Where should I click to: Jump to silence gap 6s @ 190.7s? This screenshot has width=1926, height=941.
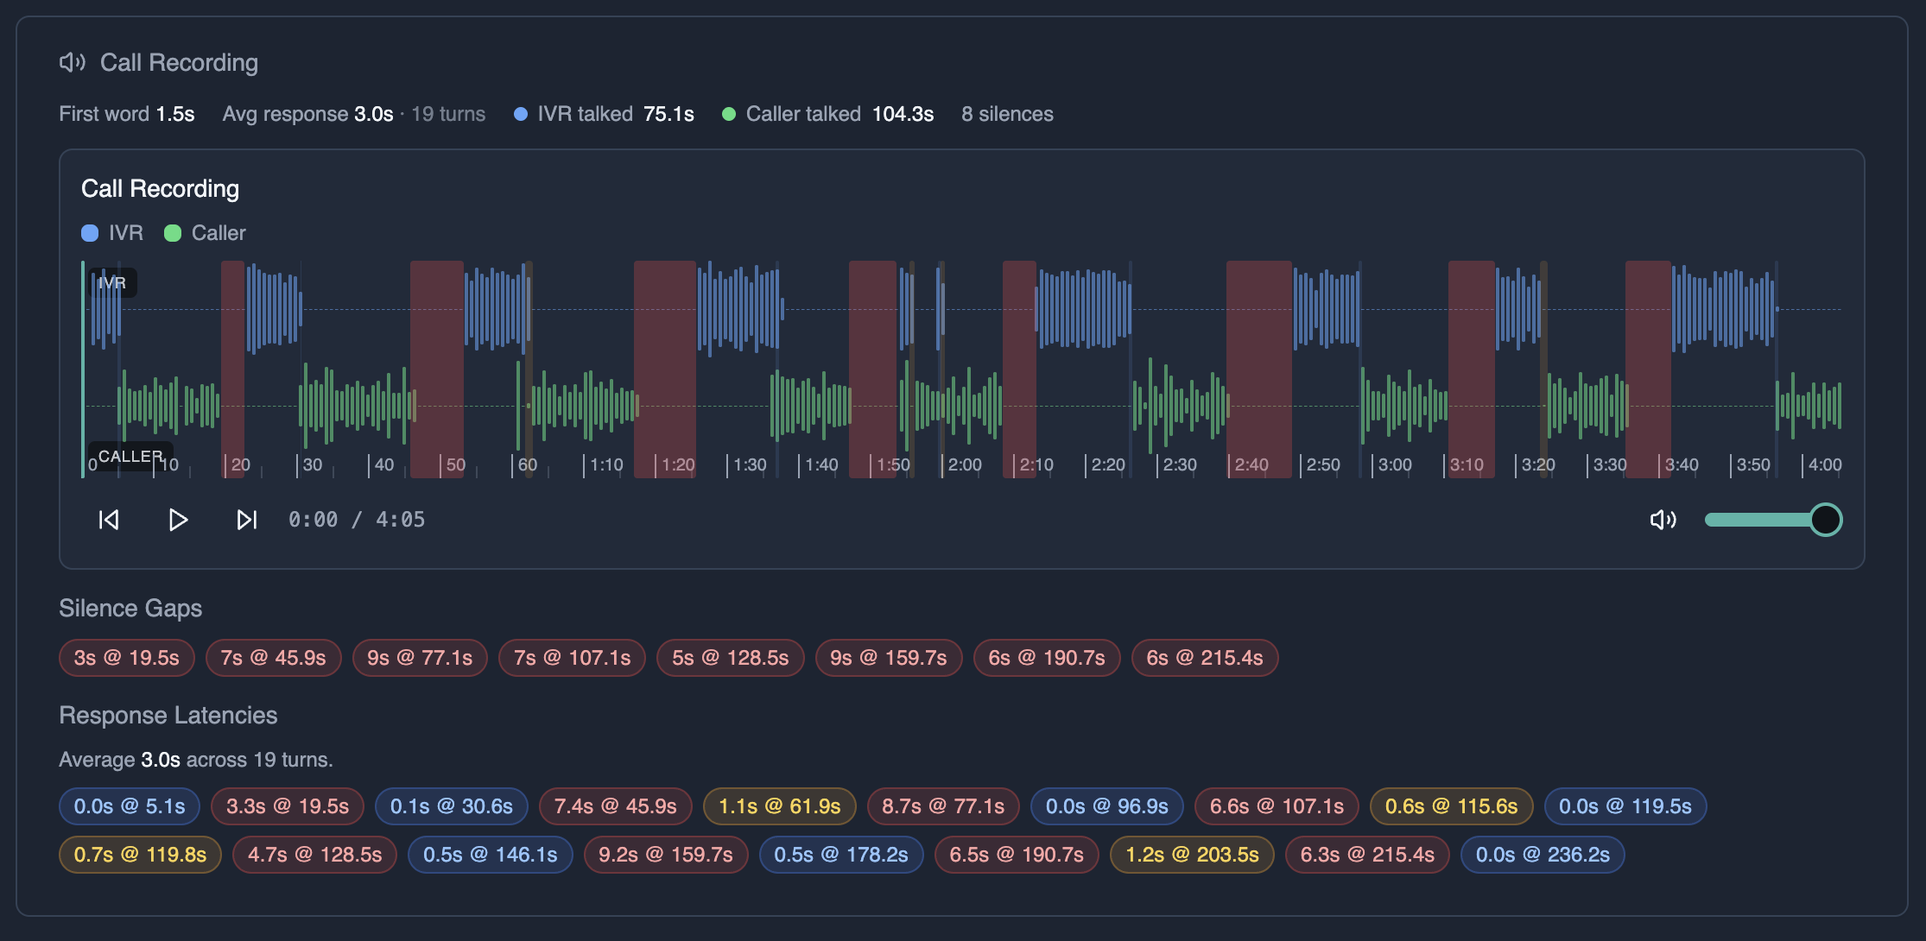(x=1047, y=658)
